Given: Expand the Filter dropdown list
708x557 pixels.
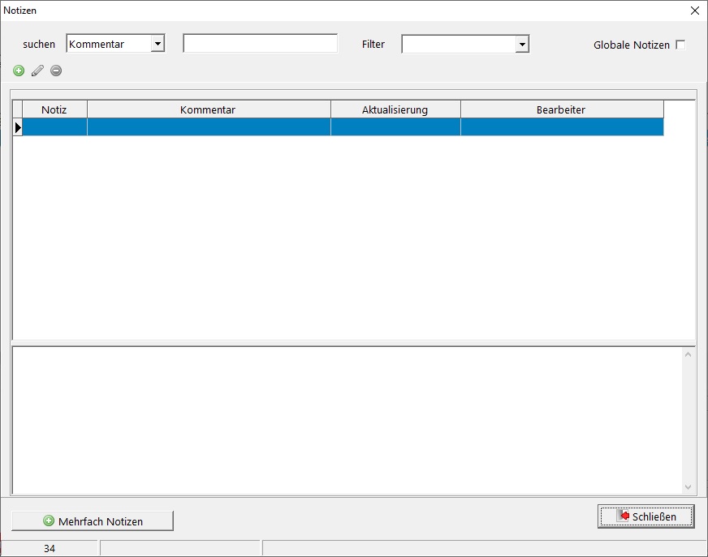Looking at the screenshot, I should (522, 45).
